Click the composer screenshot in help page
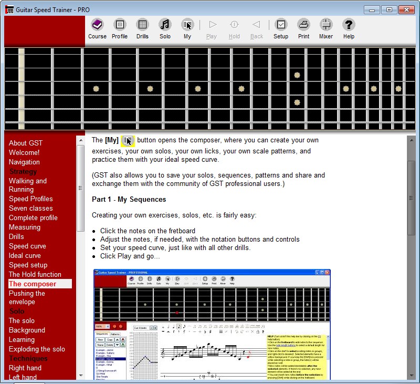This screenshot has height=384, width=420. tap(212, 324)
